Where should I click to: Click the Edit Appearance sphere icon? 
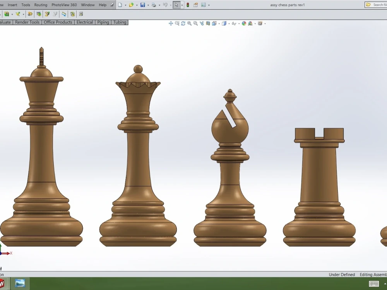pyautogui.click(x=244, y=23)
